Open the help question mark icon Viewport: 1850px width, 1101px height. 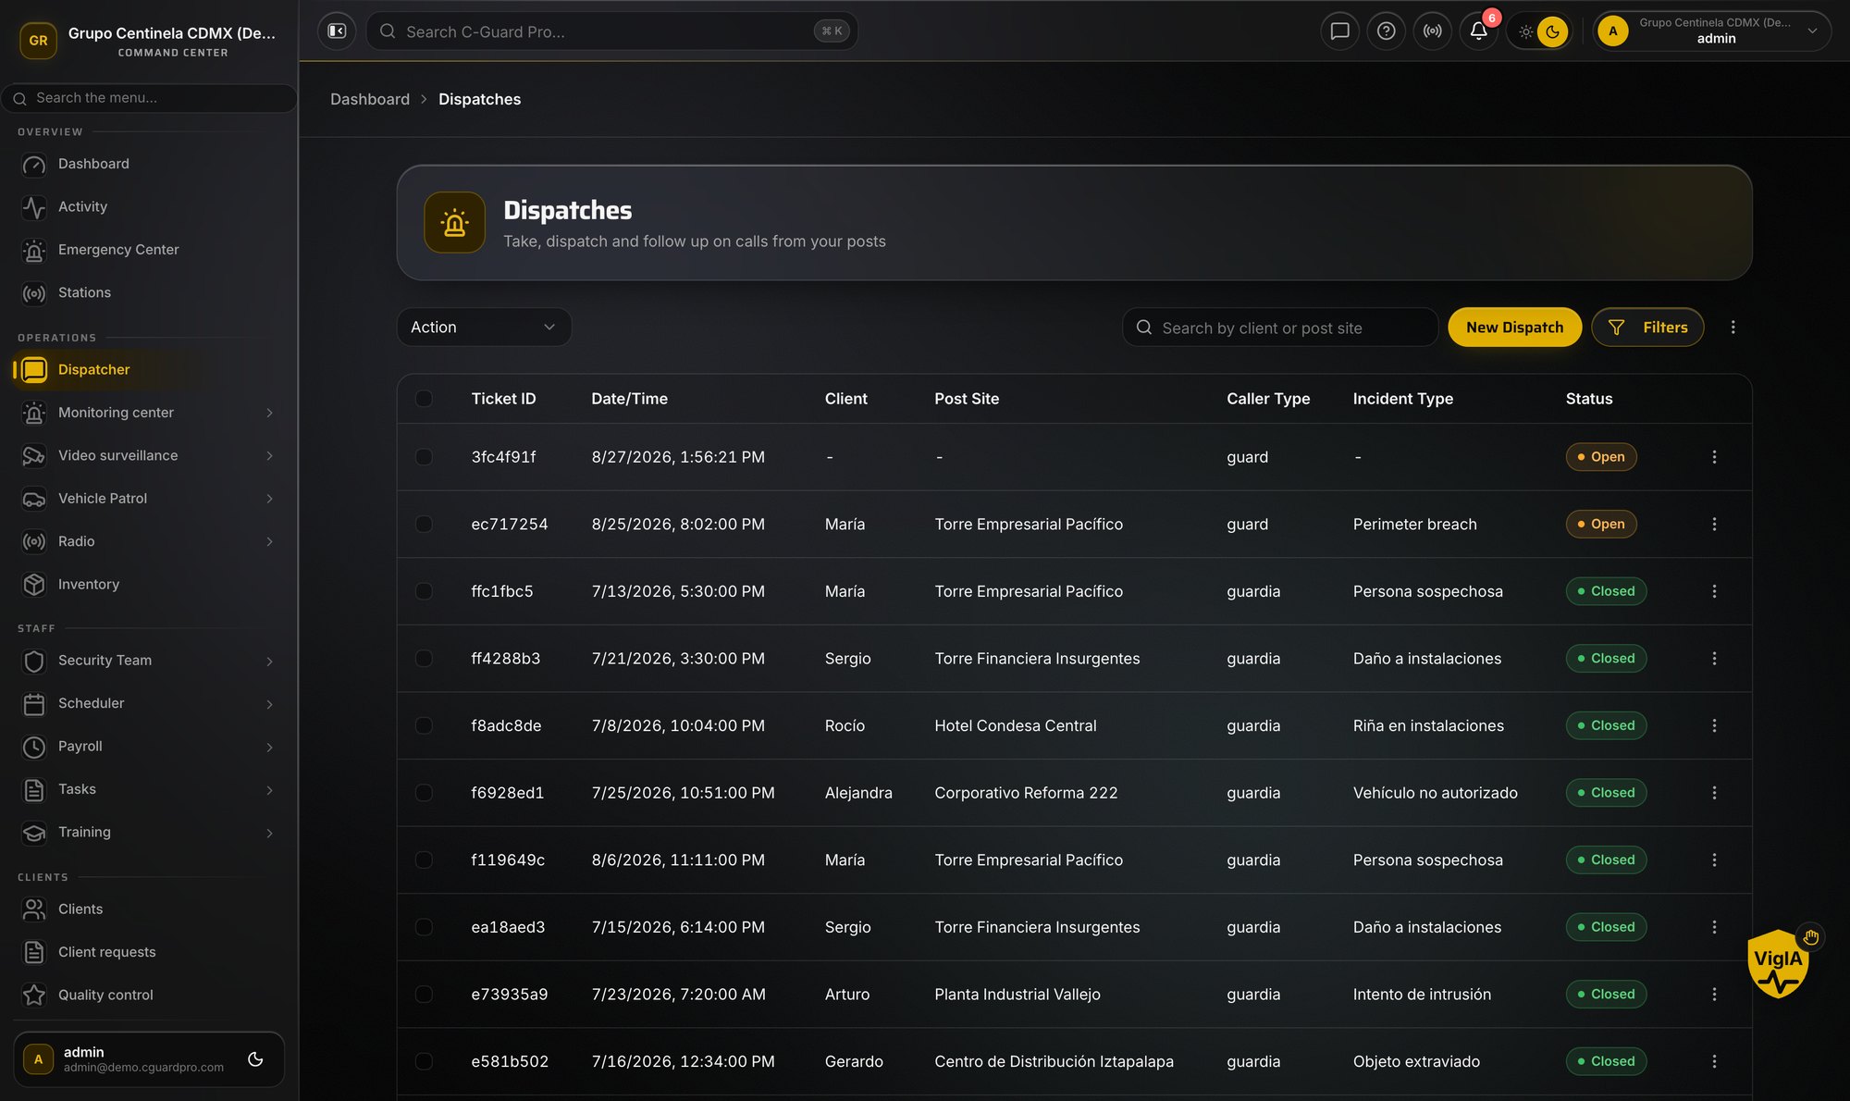(1386, 31)
